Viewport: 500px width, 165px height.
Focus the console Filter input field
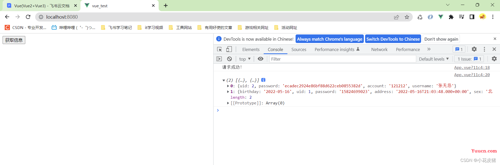click(342, 59)
